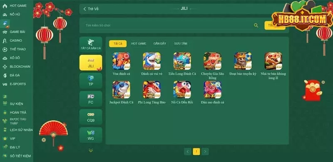The width and height of the screenshot is (333, 162).
Task: Launch Phi Long Tàng Bảo game
Action: point(152,89)
